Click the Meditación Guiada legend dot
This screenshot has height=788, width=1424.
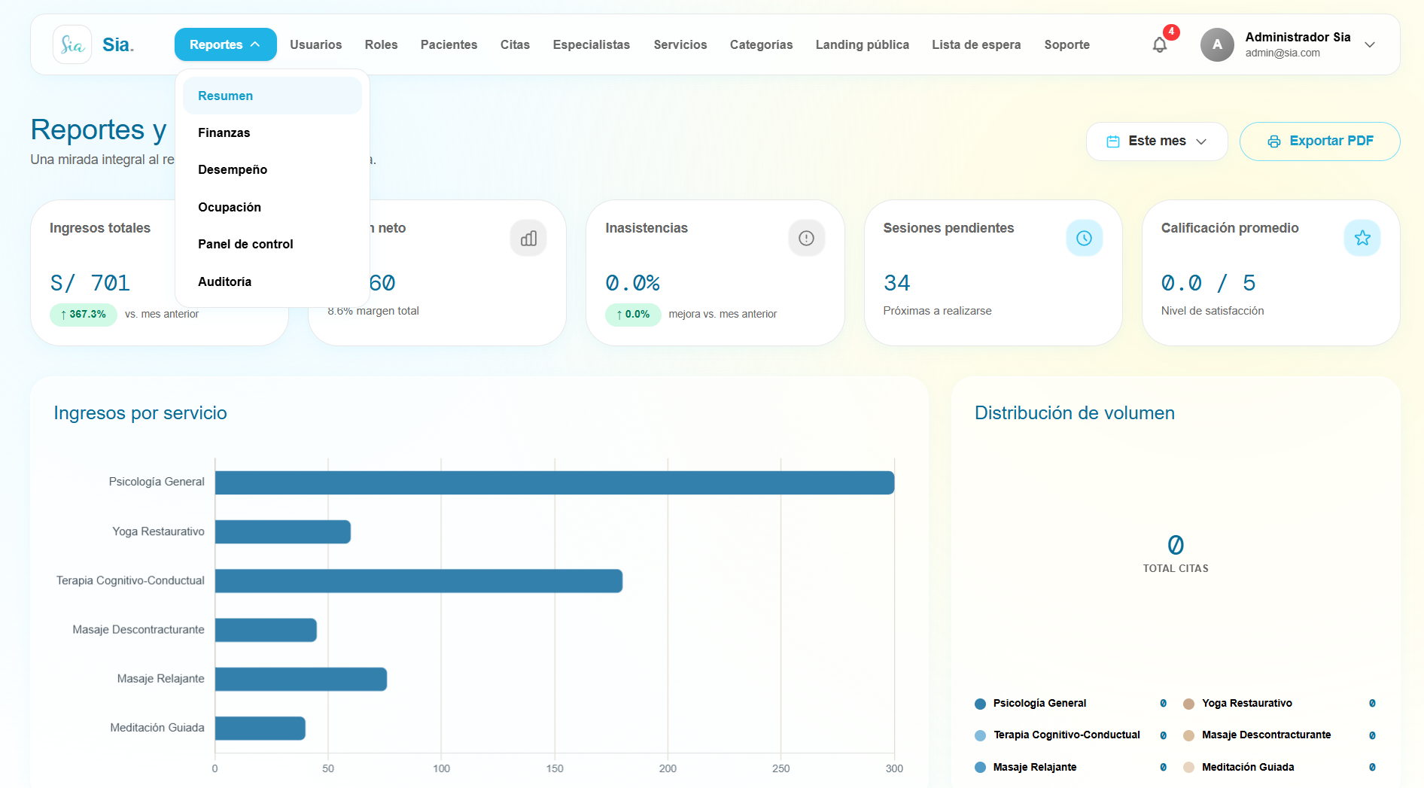[1188, 768]
